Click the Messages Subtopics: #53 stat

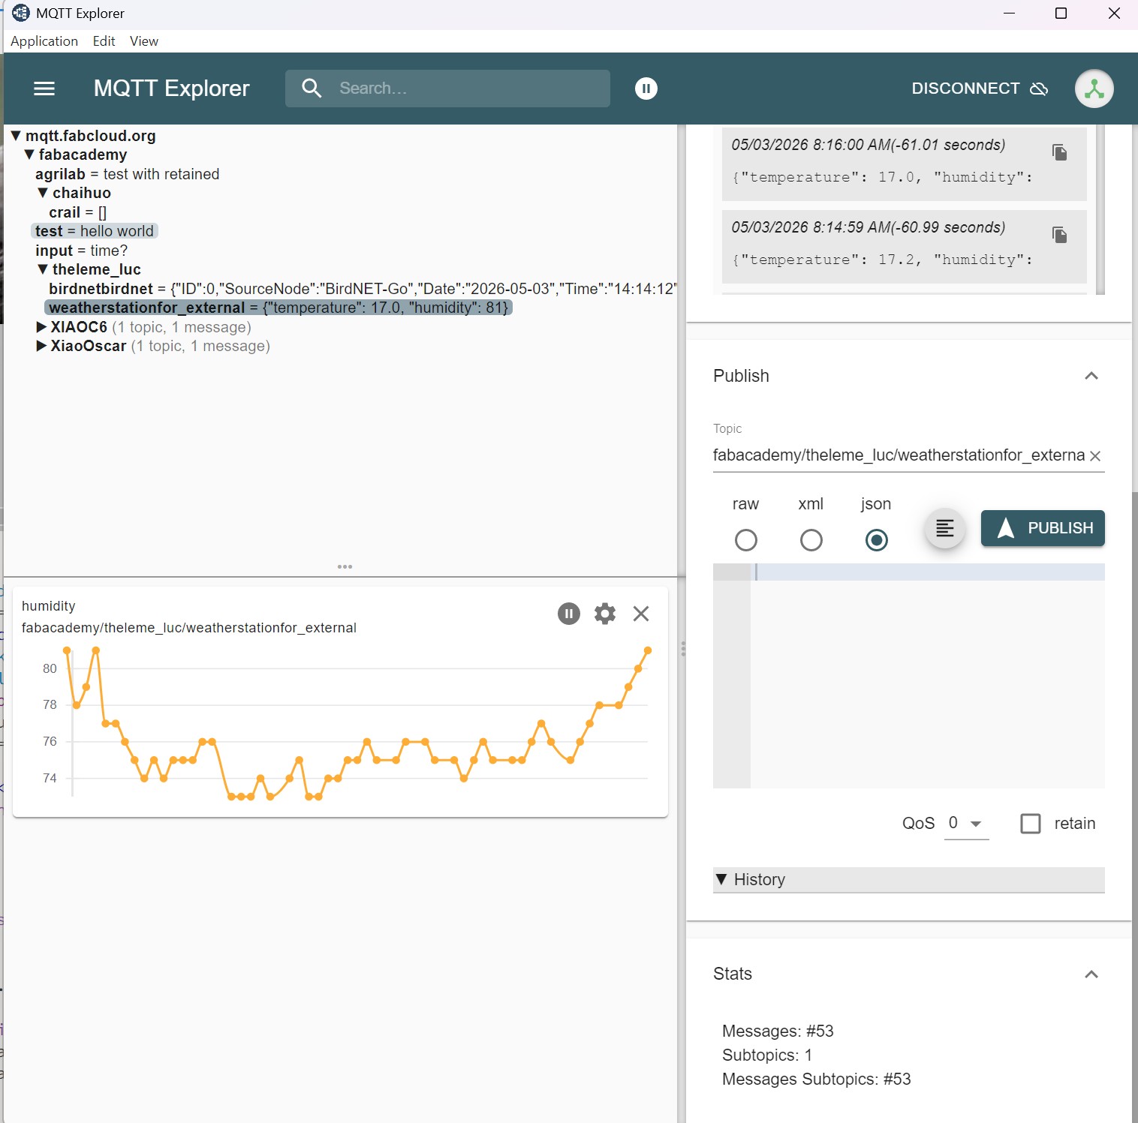[x=816, y=1079]
